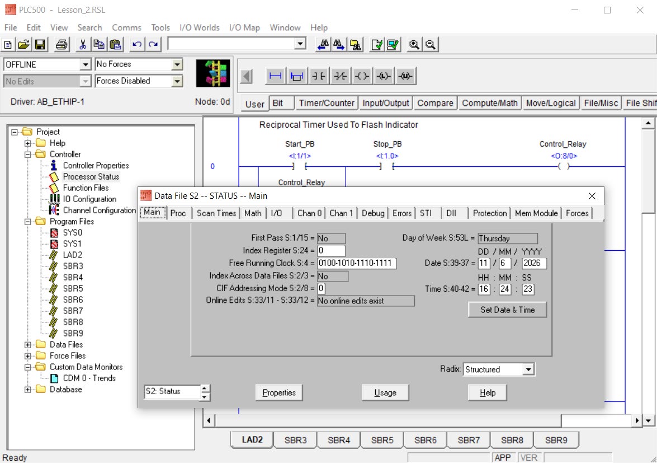
Task: Click the Verify Project icon
Action: coord(393,44)
